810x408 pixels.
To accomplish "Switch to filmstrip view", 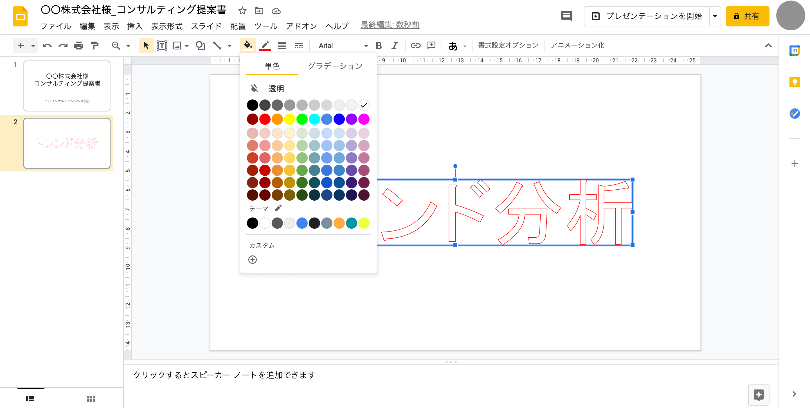I will [x=30, y=398].
